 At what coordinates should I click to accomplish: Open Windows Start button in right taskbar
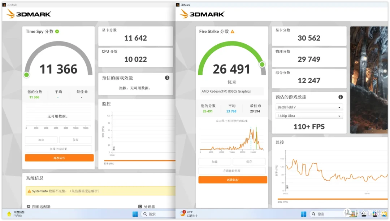point(303,214)
